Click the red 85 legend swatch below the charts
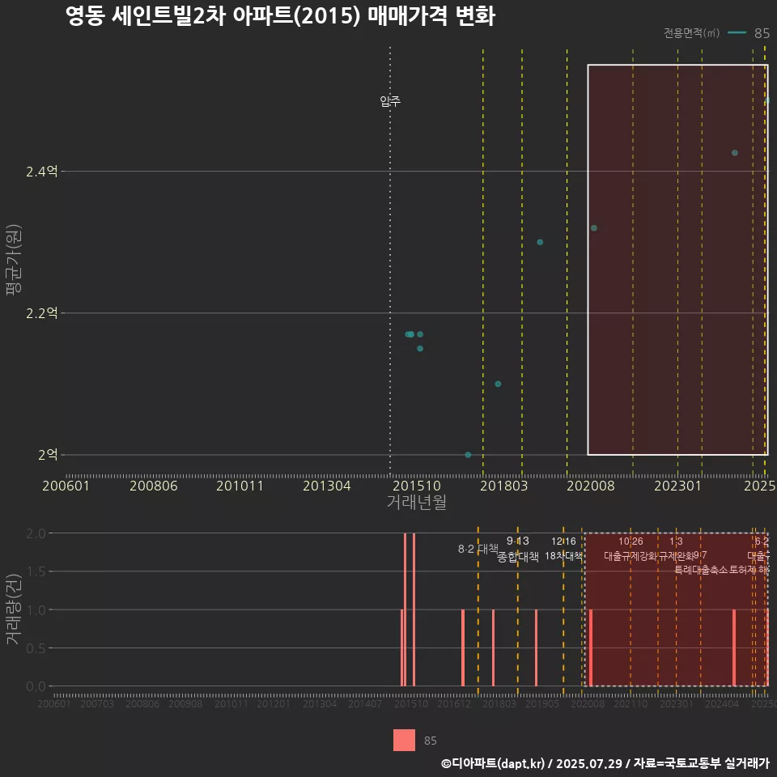The height and width of the screenshot is (777, 777). (x=404, y=740)
